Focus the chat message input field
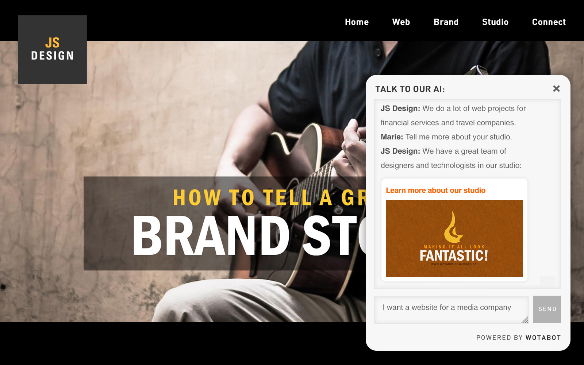 coord(452,310)
